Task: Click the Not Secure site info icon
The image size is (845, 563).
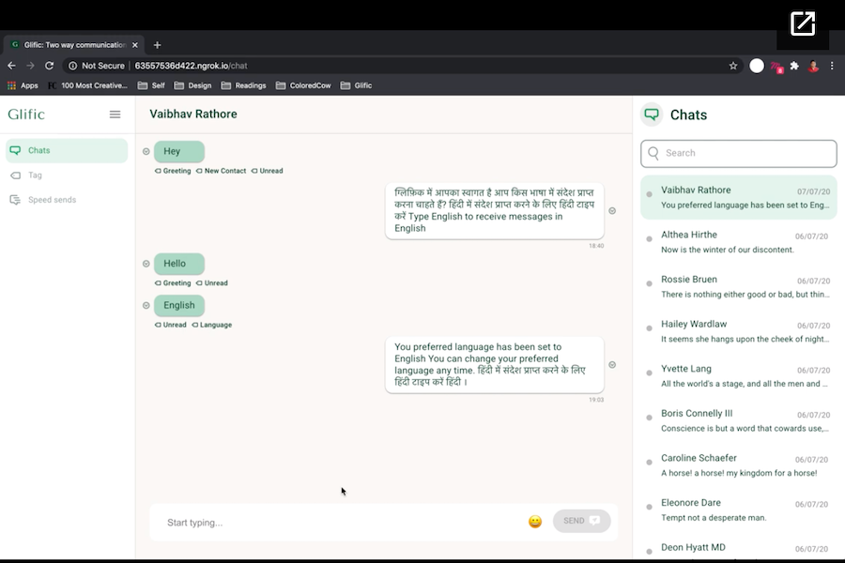Action: (x=72, y=66)
